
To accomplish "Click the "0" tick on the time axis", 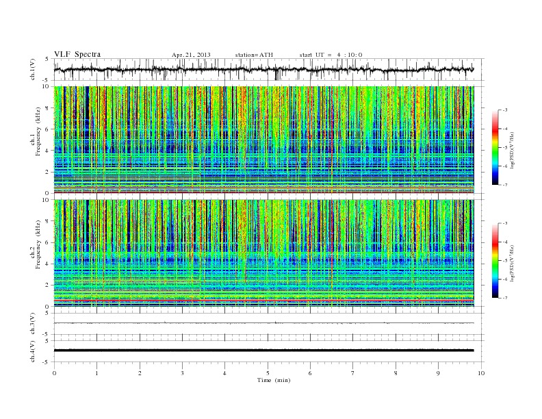I will click(54, 373).
